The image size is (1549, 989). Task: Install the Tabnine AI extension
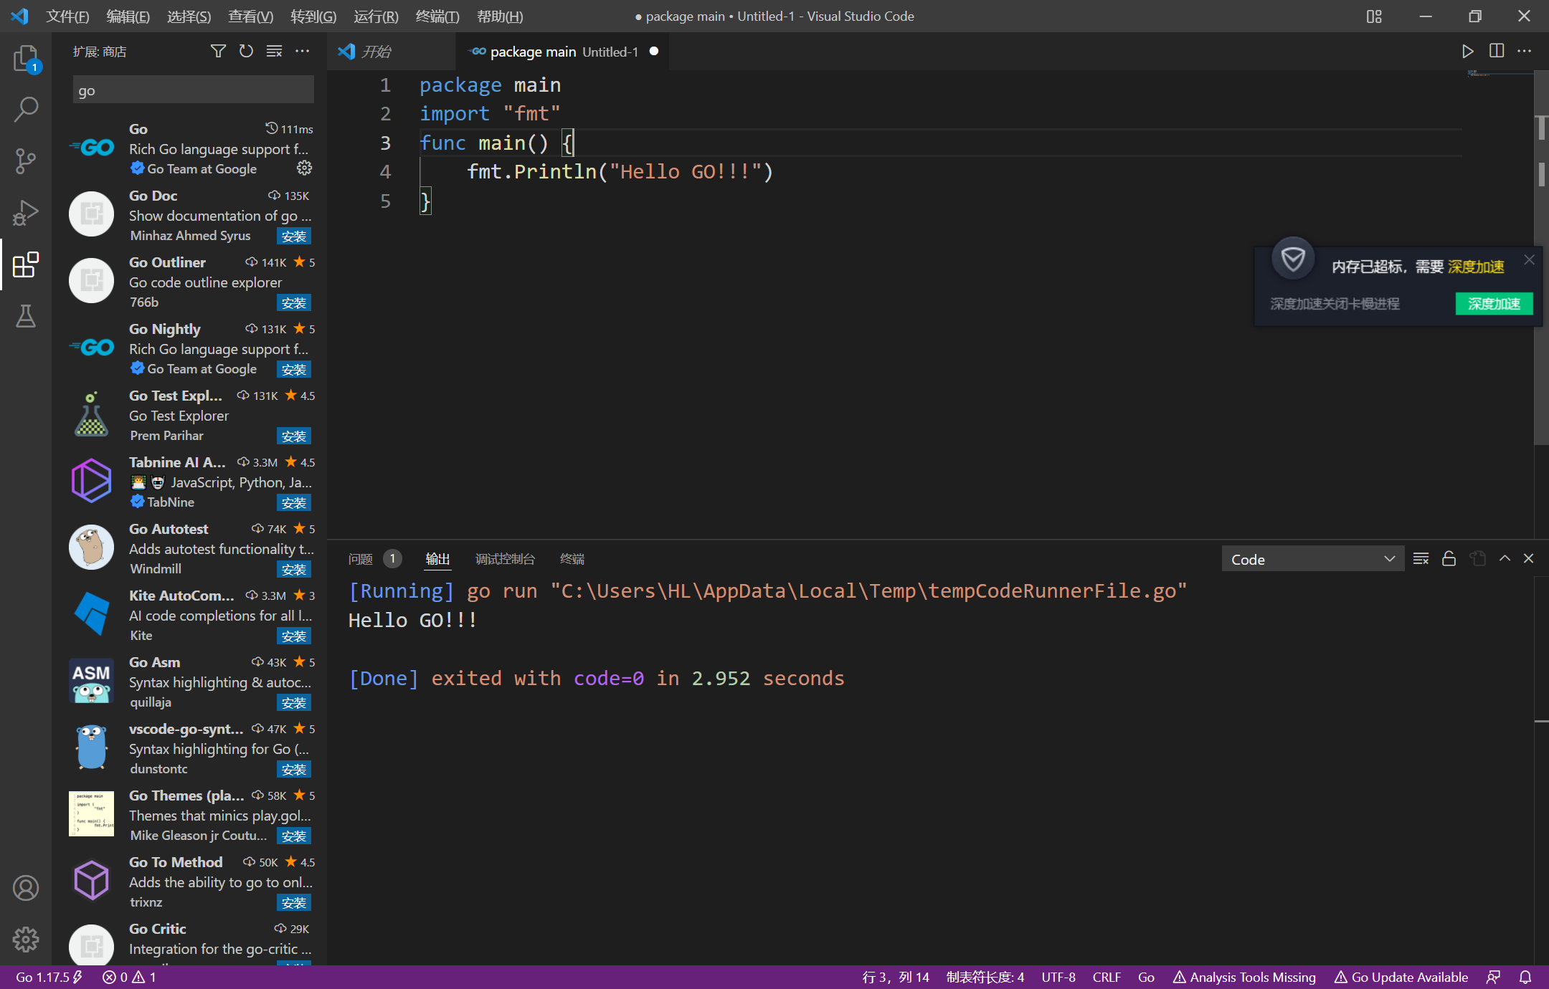pyautogui.click(x=294, y=502)
